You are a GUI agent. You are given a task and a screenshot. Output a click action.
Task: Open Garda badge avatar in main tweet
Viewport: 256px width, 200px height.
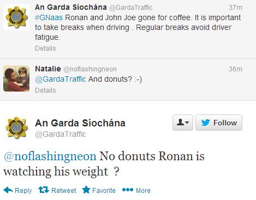click(16, 128)
